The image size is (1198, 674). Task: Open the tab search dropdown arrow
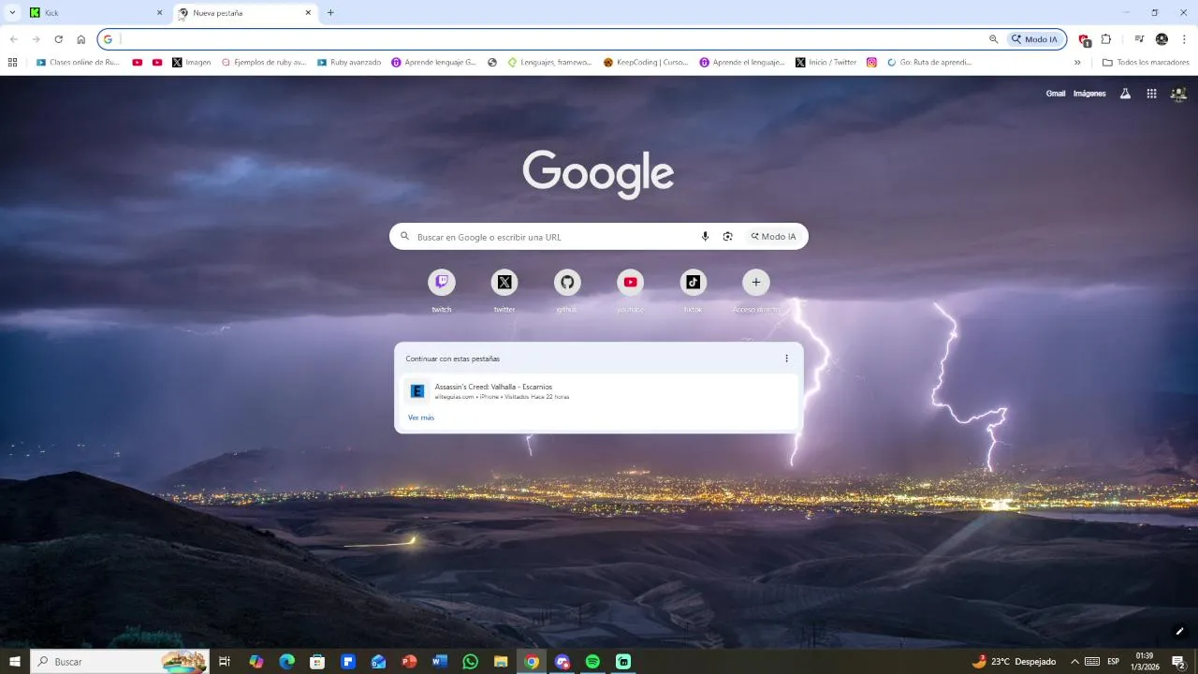pyautogui.click(x=12, y=13)
